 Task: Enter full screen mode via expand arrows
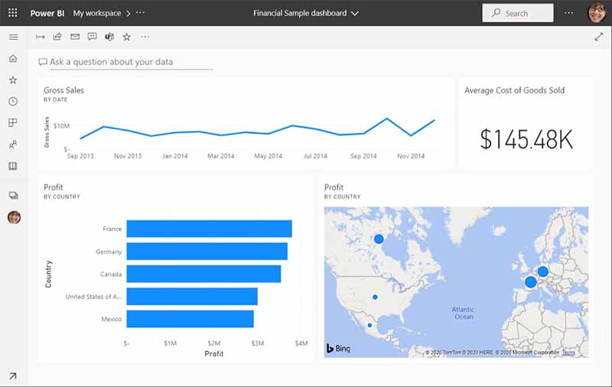[x=598, y=37]
